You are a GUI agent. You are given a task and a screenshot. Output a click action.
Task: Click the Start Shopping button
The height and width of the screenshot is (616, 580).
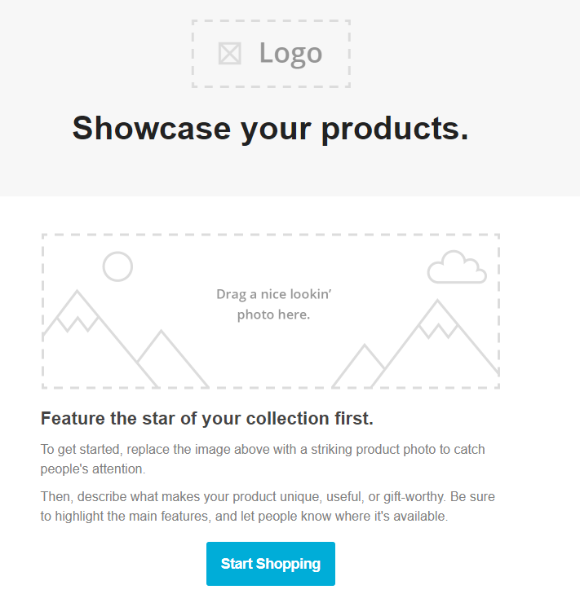[271, 564]
